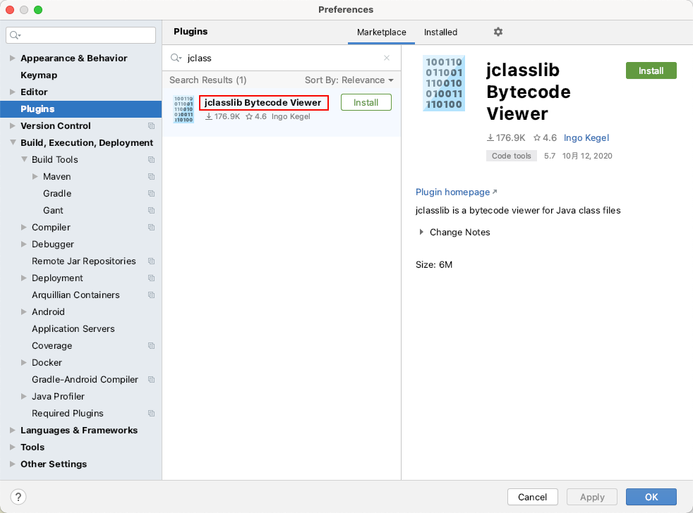Confirm preferences with the OK button
The height and width of the screenshot is (513, 693).
click(651, 497)
